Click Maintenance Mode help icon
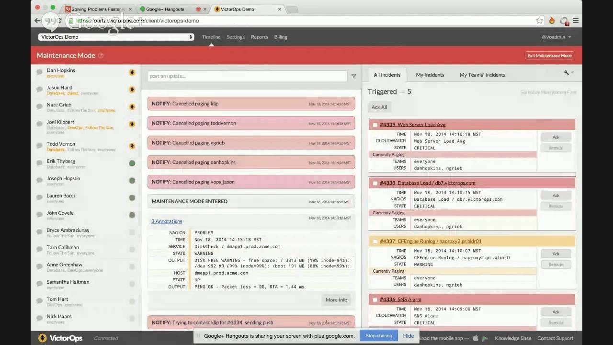This screenshot has width=613, height=345. [x=101, y=56]
